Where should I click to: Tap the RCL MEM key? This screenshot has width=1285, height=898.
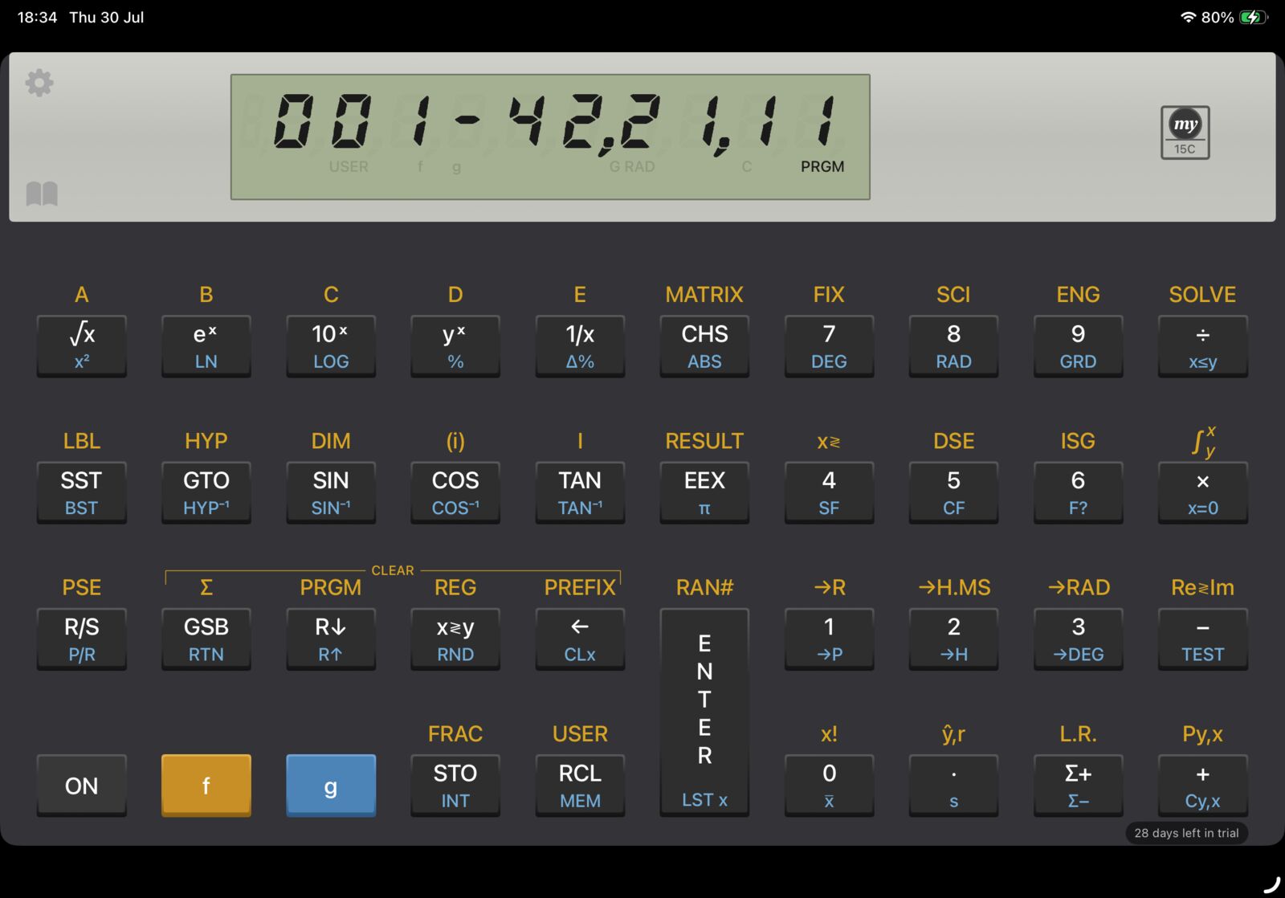[x=580, y=786]
